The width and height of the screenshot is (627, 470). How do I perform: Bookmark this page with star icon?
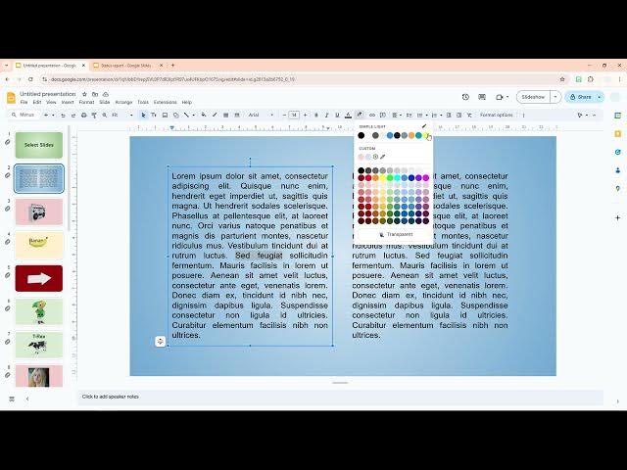click(x=562, y=79)
